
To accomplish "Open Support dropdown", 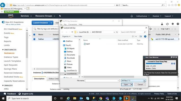I will pyautogui.click(x=169, y=16).
